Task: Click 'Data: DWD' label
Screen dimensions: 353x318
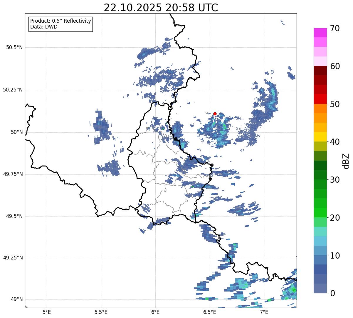Action: click(44, 27)
